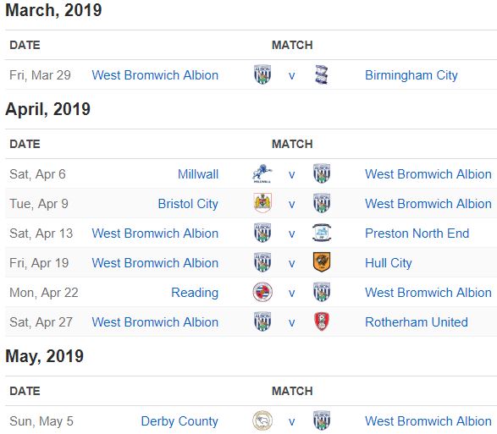Open West Bromwich Albion link in Apr 27 row

pyautogui.click(x=155, y=322)
